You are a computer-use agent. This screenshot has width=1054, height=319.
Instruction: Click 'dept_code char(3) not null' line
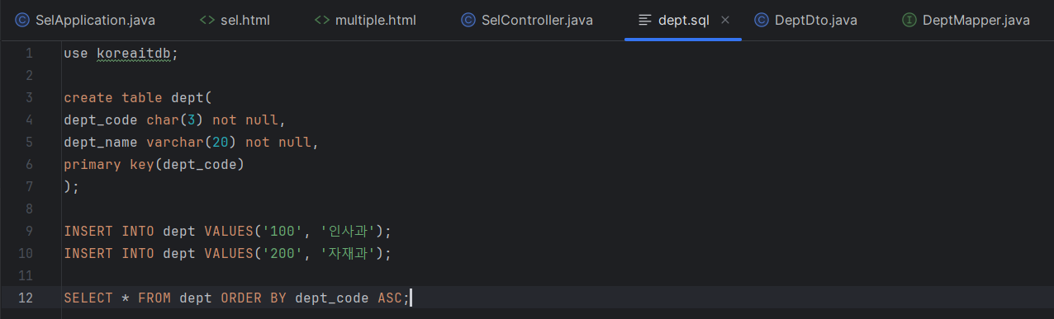(x=174, y=120)
